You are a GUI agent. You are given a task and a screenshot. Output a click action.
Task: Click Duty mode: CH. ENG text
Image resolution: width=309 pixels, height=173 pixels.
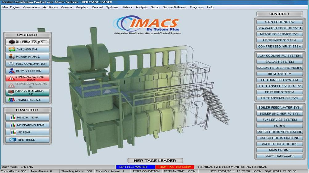[17, 167]
